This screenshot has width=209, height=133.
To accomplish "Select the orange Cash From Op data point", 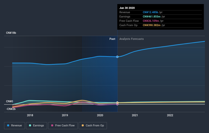I will pos(117,103).
